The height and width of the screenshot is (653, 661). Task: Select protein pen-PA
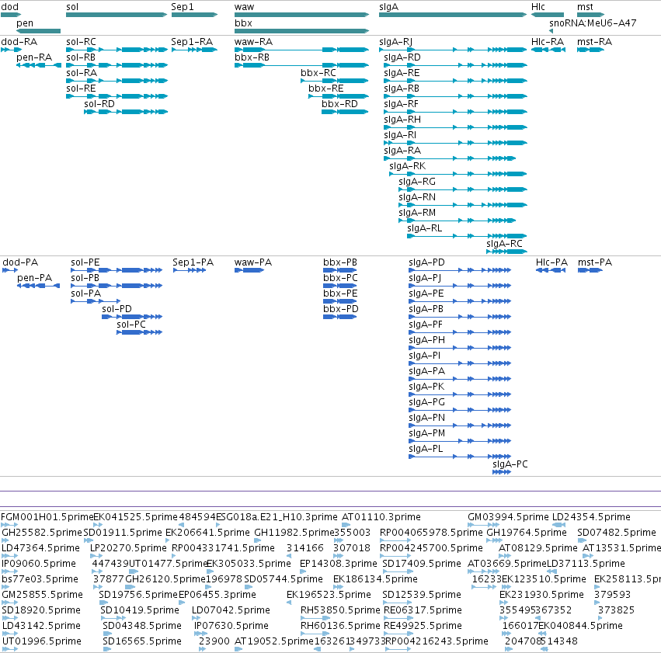pos(38,286)
